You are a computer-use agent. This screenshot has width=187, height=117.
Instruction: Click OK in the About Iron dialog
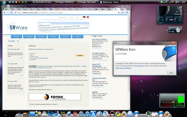coord(171,72)
